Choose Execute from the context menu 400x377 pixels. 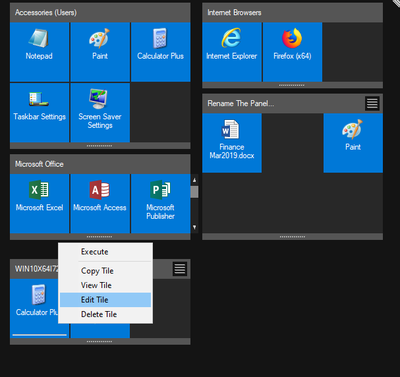tap(94, 252)
